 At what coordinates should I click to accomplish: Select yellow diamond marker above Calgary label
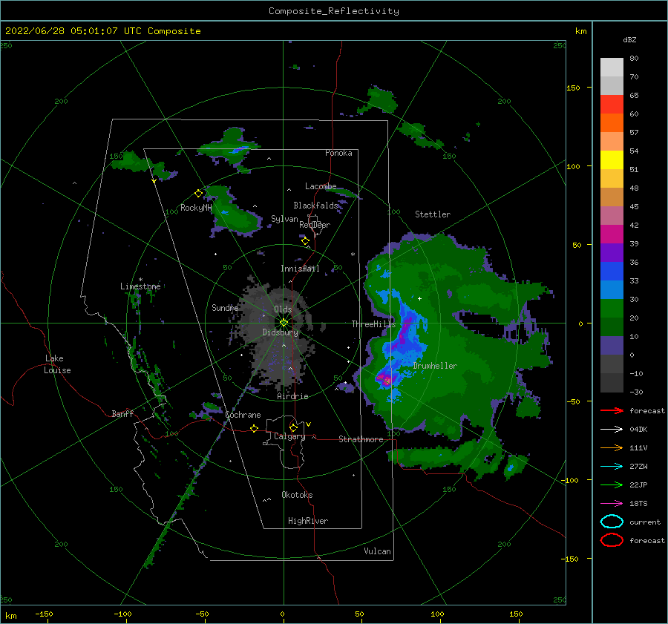[293, 427]
